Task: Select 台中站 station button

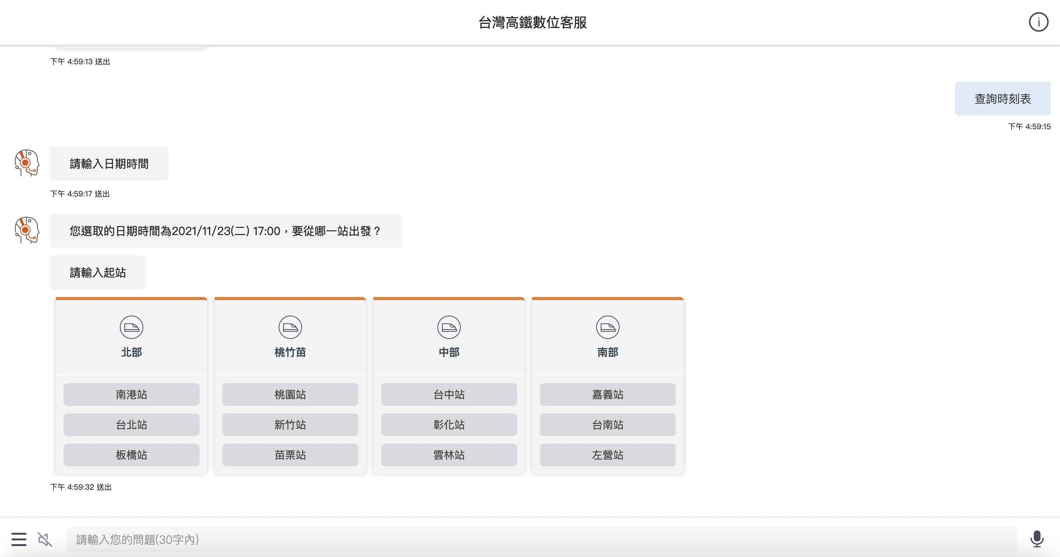Action: 449,395
